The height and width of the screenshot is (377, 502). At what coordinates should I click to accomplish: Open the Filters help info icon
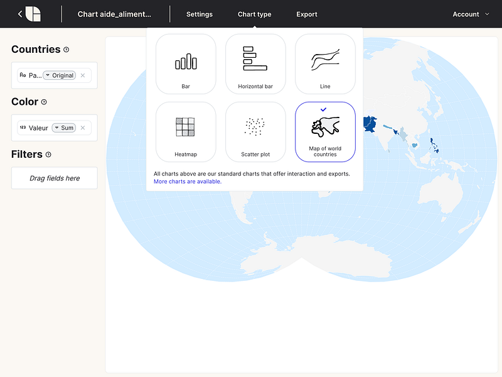[48, 155]
